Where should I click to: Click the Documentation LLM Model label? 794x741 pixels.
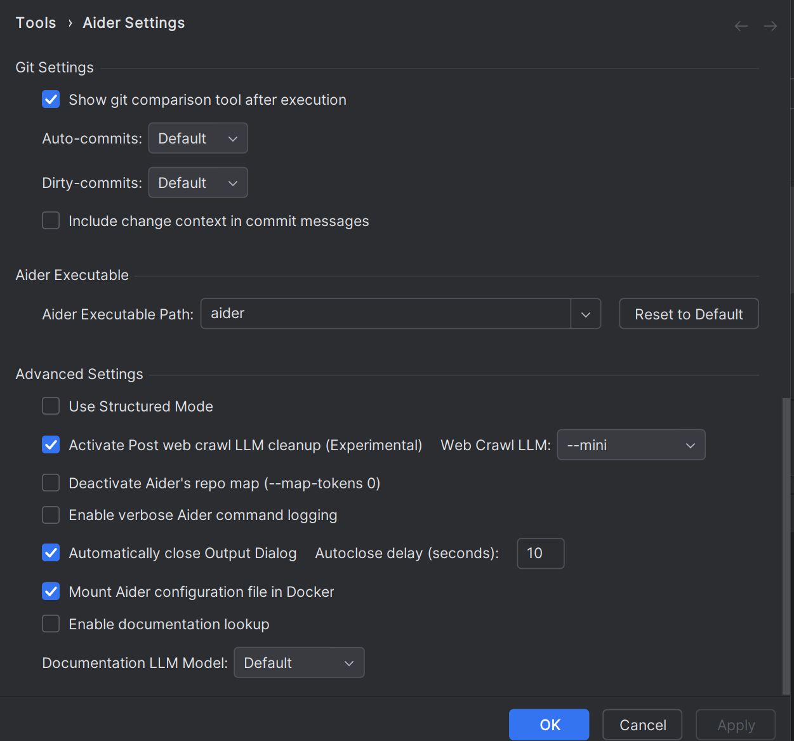tap(135, 663)
